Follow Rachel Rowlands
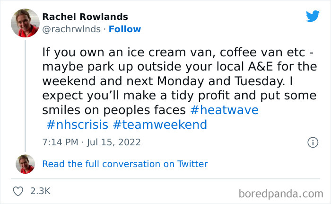The image size is (331, 204). pos(125,29)
